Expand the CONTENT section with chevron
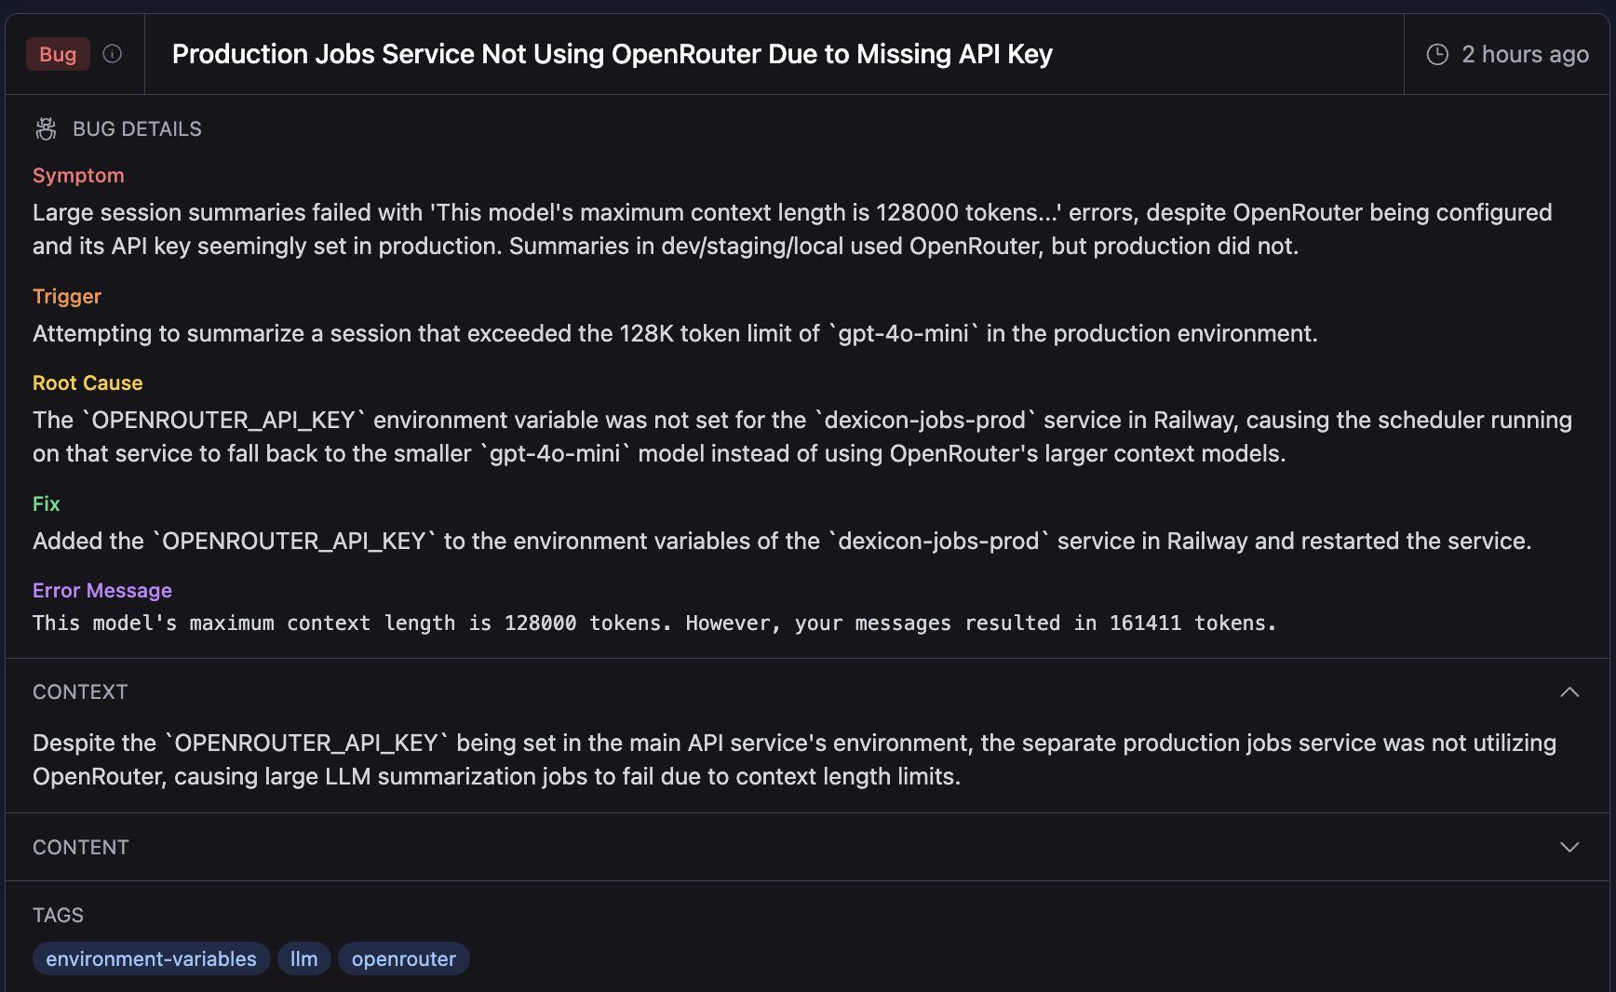1616x992 pixels. pyautogui.click(x=1569, y=847)
